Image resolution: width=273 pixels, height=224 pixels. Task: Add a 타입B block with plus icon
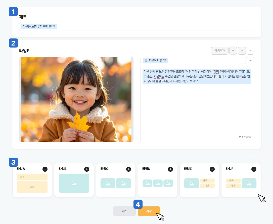(87, 169)
